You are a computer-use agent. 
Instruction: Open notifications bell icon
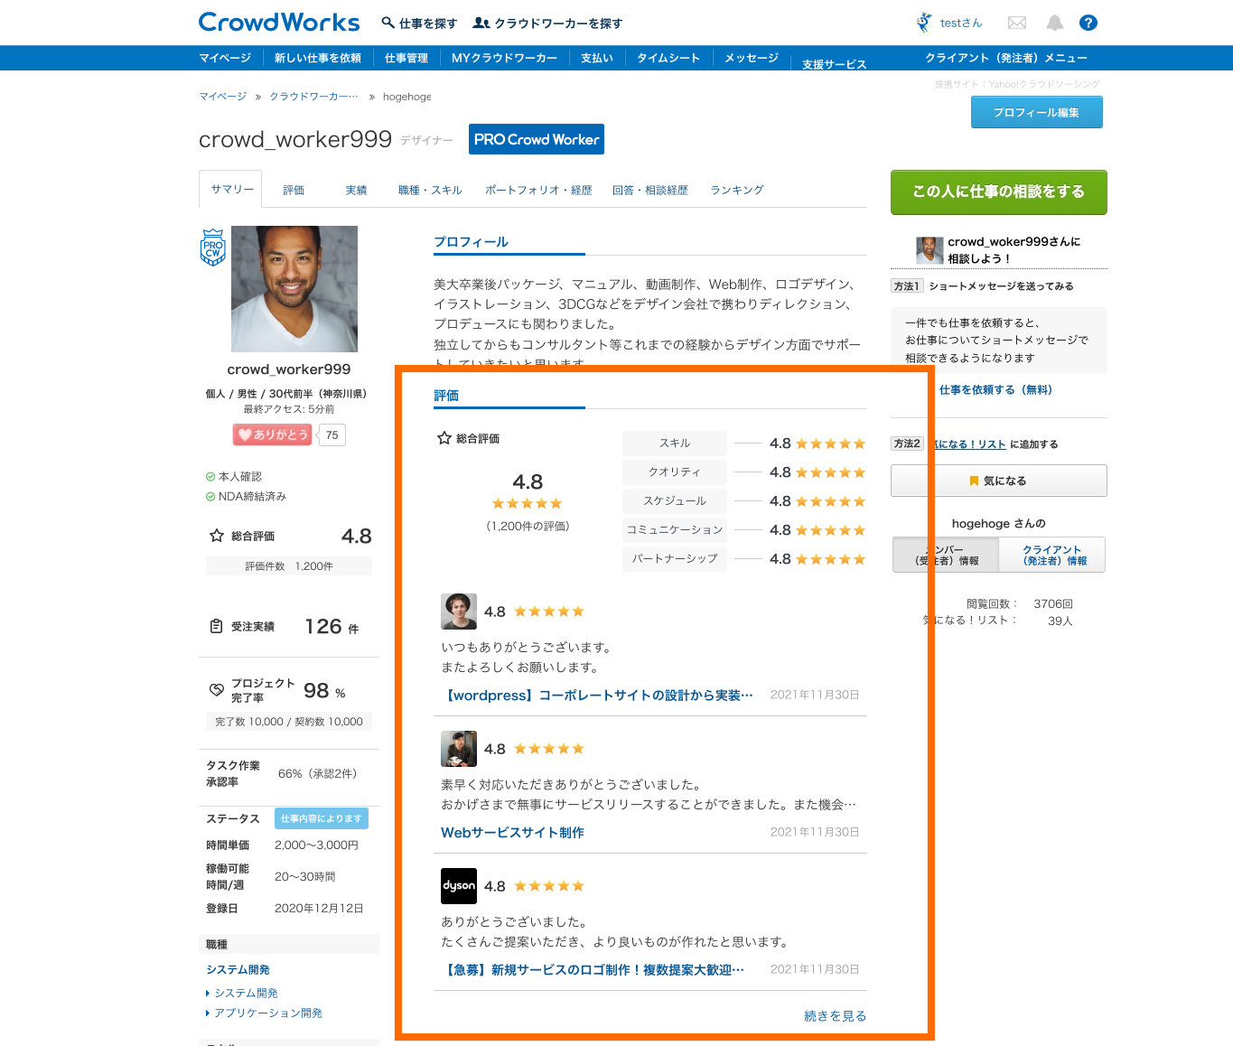pyautogui.click(x=1054, y=23)
